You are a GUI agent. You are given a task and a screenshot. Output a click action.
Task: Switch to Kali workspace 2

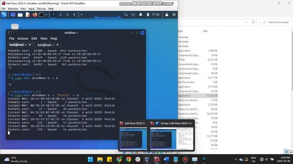[60, 15]
